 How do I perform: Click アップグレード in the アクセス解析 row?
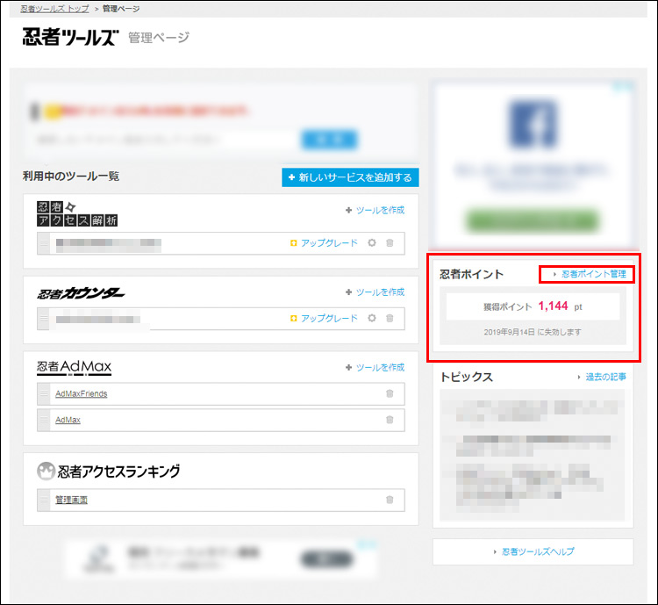click(x=324, y=243)
